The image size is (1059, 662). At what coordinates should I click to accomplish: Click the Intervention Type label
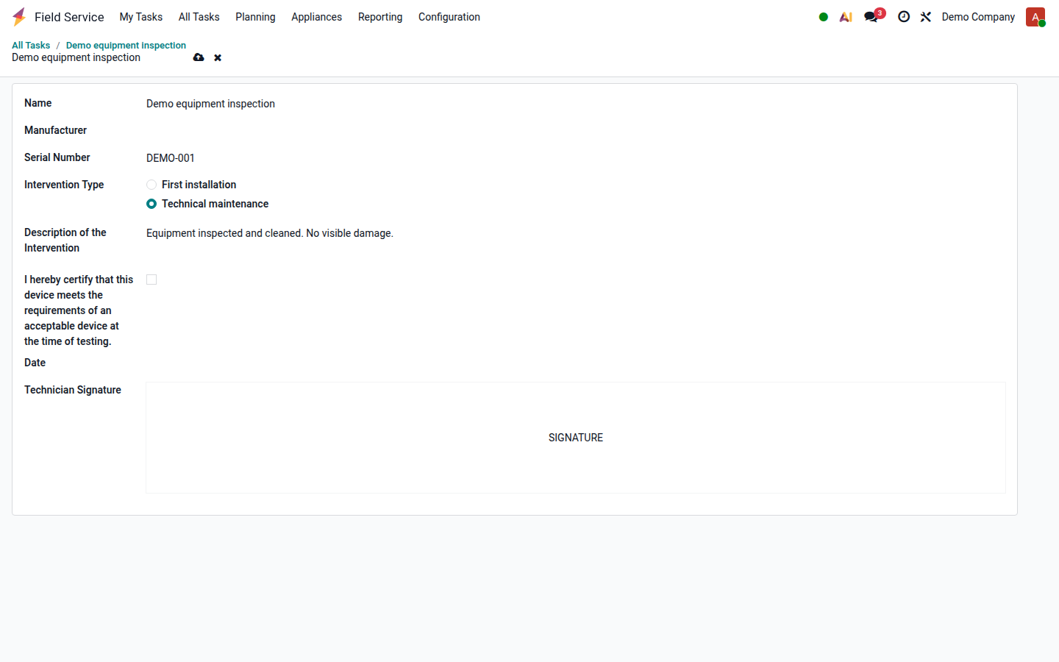(x=64, y=185)
